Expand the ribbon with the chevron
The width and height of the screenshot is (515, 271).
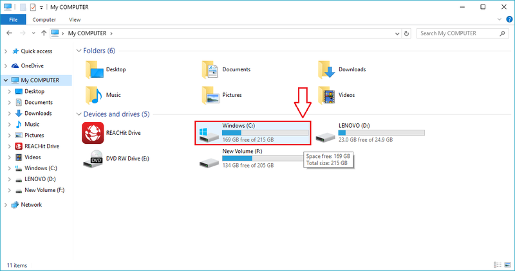tap(500, 19)
